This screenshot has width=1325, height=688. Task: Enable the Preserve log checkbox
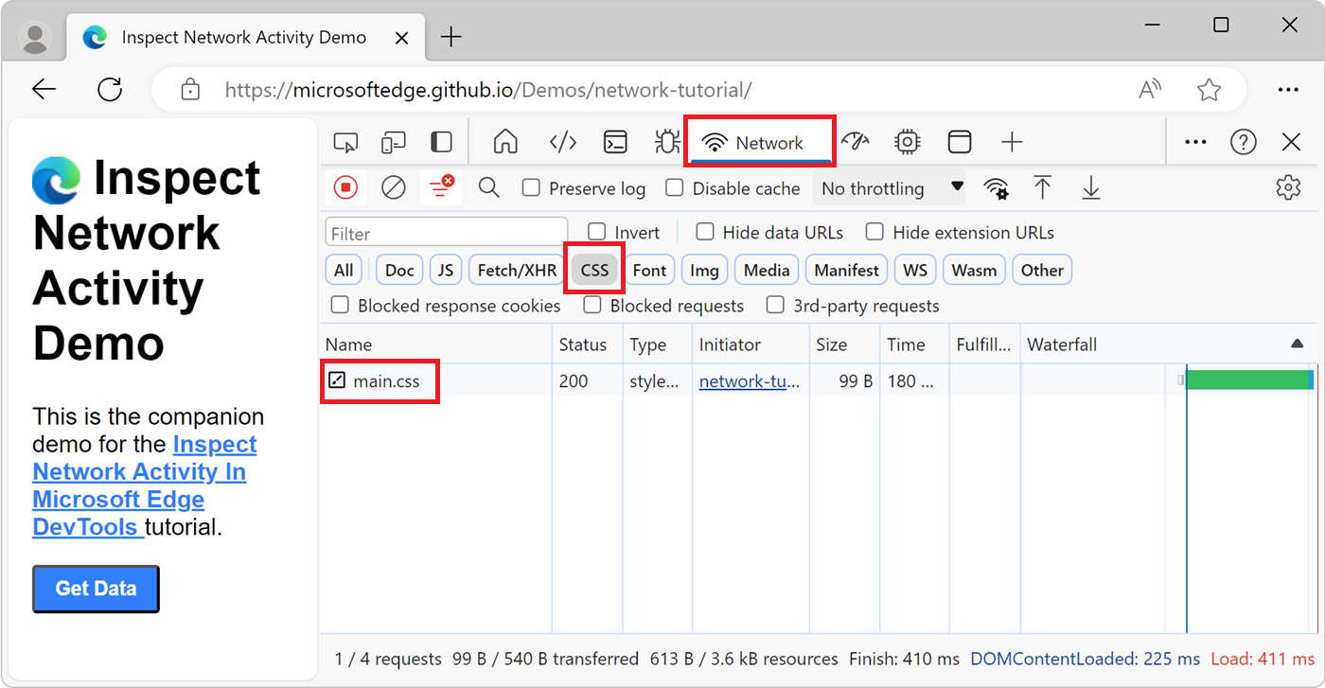531,187
